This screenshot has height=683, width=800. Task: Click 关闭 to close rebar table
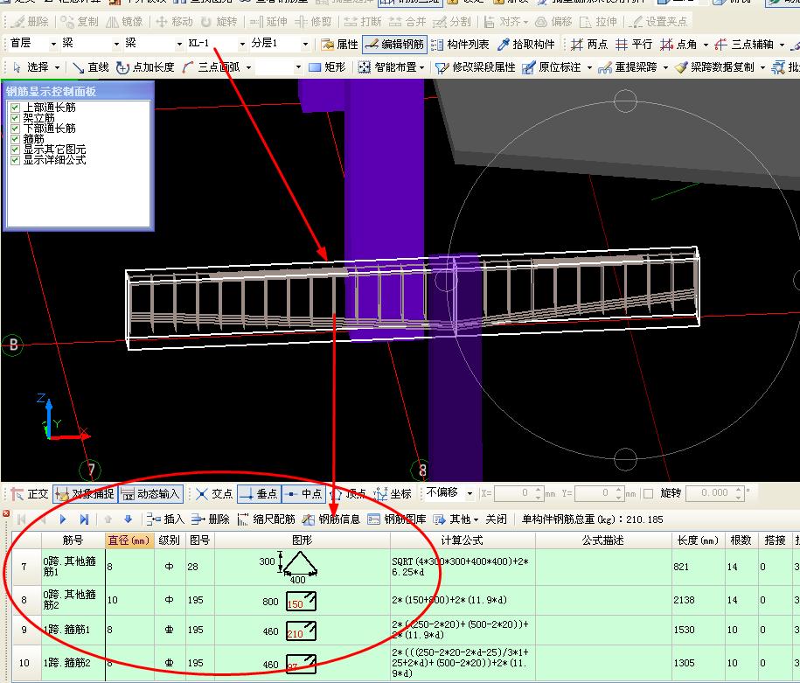[x=496, y=519]
